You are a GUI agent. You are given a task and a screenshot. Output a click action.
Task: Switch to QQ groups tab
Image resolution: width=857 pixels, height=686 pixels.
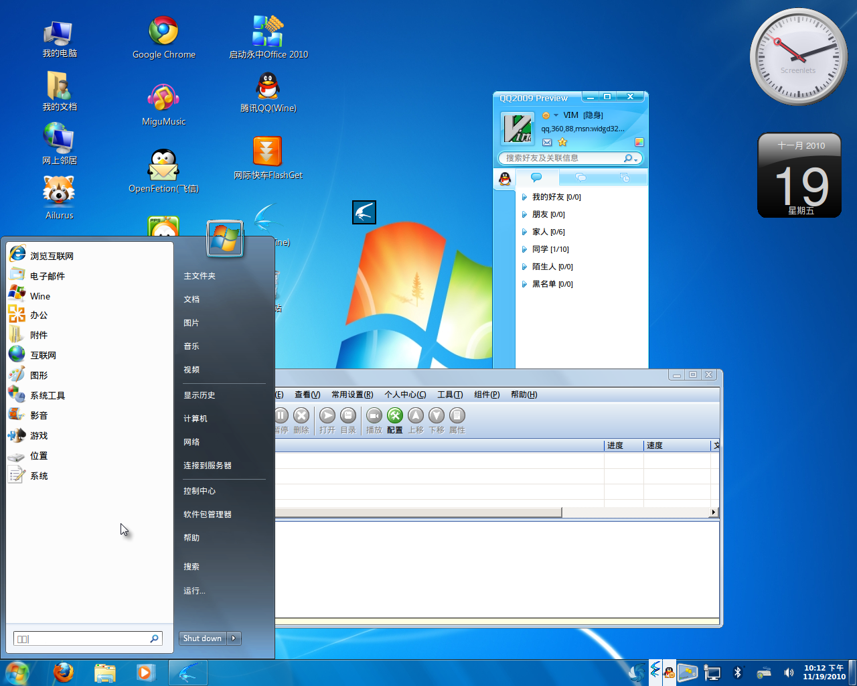580,178
